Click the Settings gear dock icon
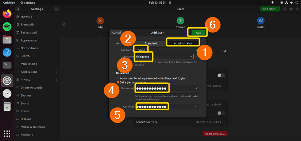 click(7, 81)
